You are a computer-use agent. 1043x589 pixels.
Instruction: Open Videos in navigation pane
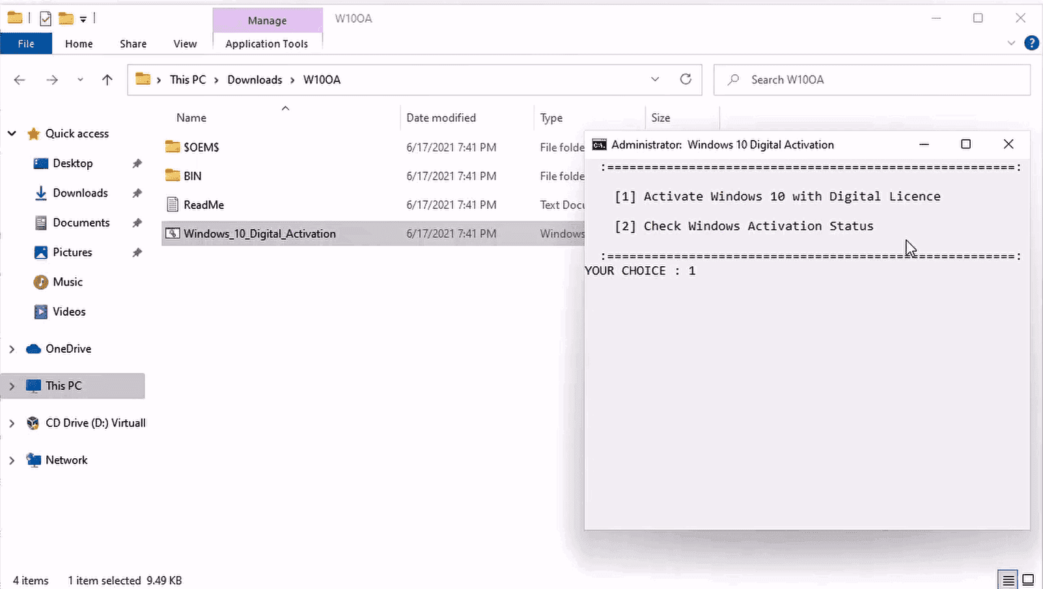69,312
